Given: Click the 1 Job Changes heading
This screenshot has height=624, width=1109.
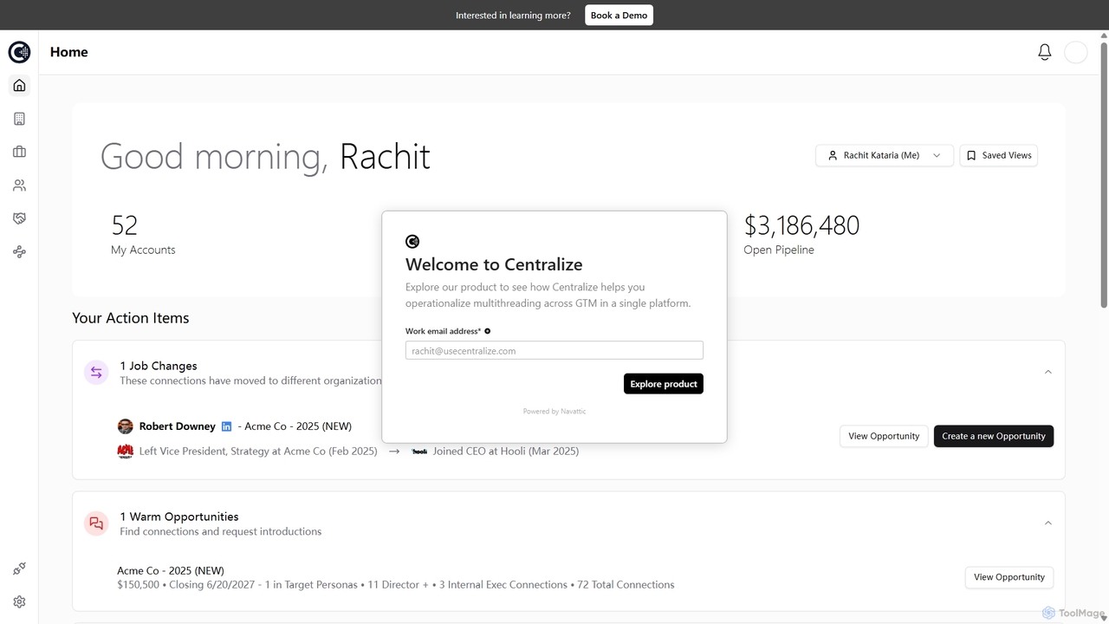Looking at the screenshot, I should [x=159, y=366].
